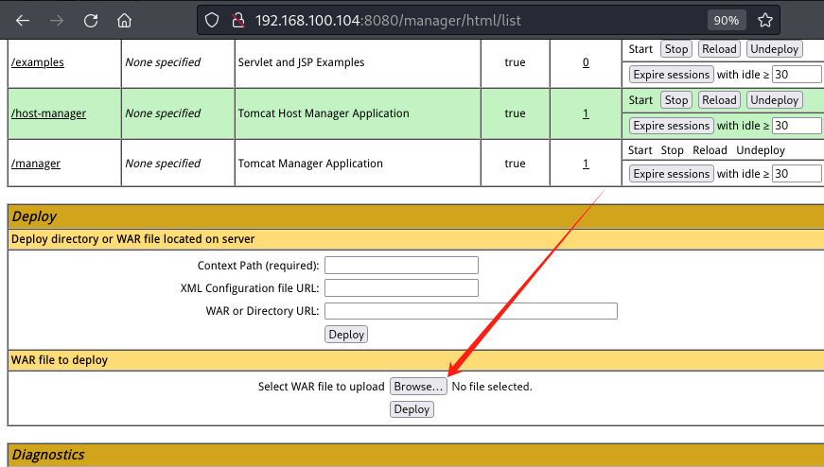The image size is (824, 467).
Task: Open the /examples application link
Action: click(x=38, y=62)
